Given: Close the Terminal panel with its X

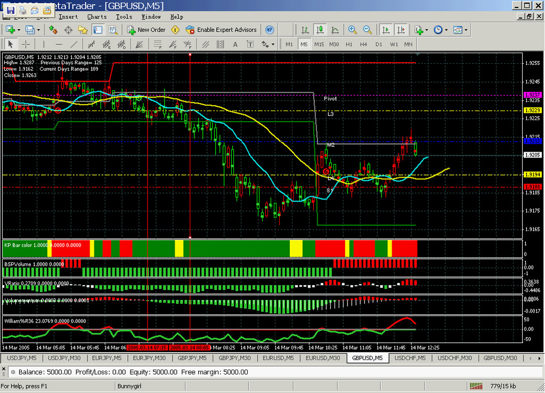Looking at the screenshot, I should [4, 370].
